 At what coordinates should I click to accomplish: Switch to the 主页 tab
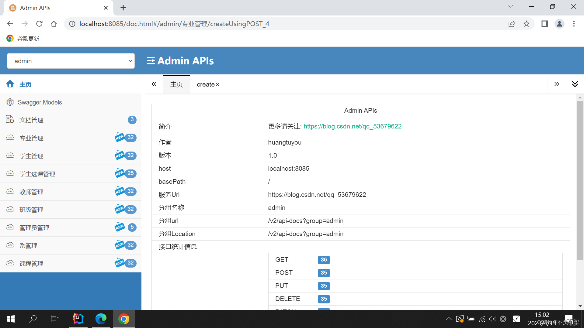click(176, 84)
